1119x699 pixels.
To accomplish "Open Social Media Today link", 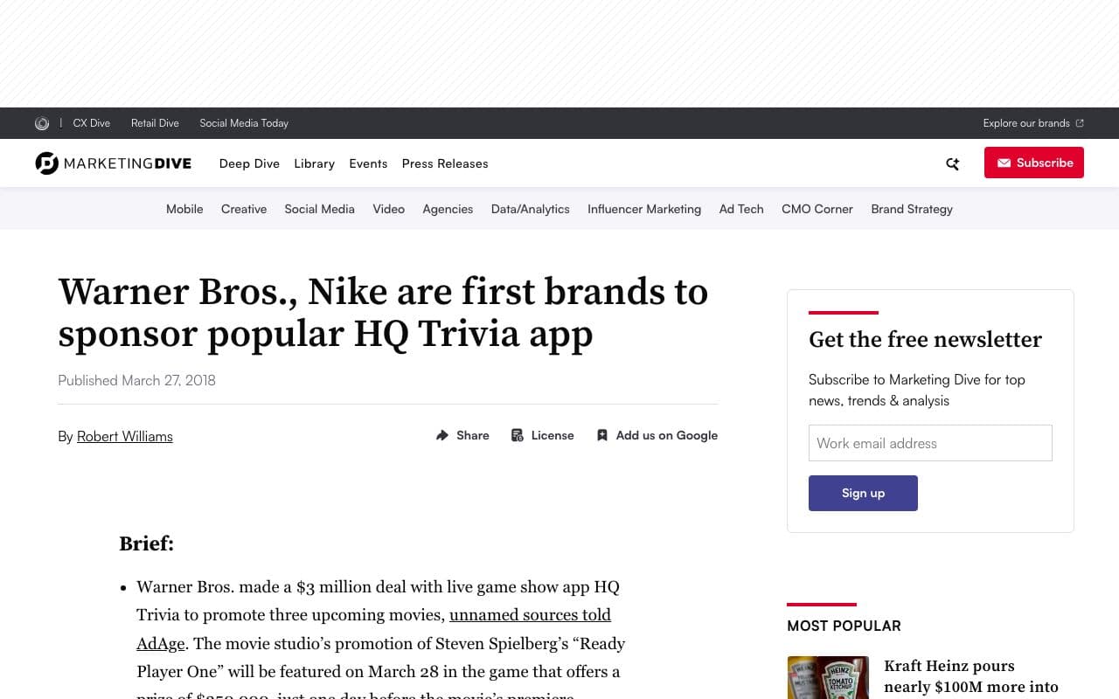I will point(244,123).
